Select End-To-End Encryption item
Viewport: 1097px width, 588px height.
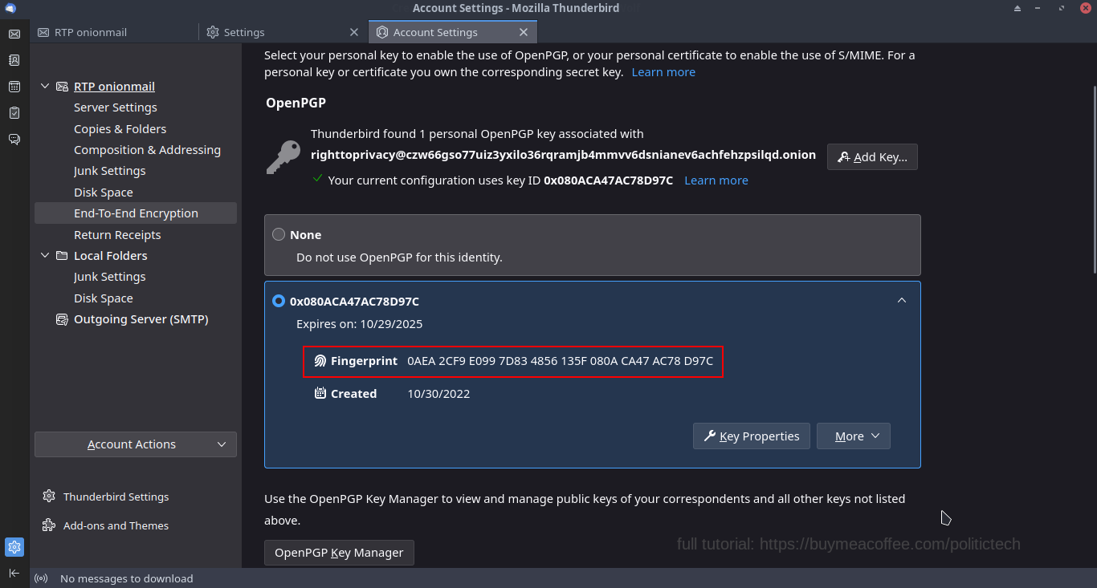coord(136,213)
